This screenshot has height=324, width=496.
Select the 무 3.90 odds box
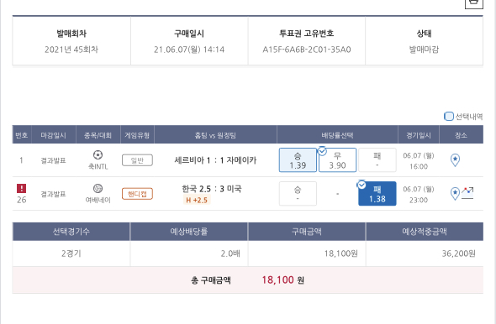pyautogui.click(x=337, y=160)
